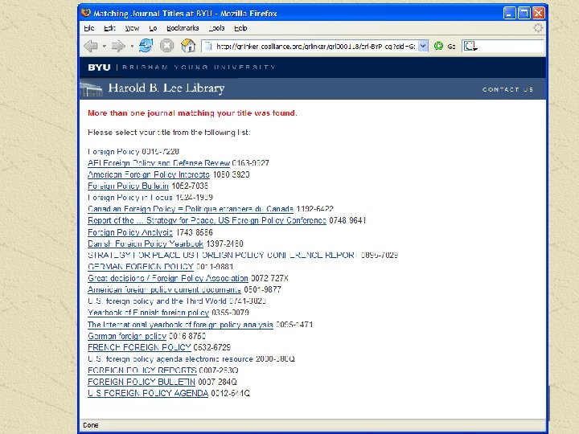Open FOREIGN POLICY BULLETIN uppercase link
Screen dimensions: 579x434
click(x=142, y=382)
